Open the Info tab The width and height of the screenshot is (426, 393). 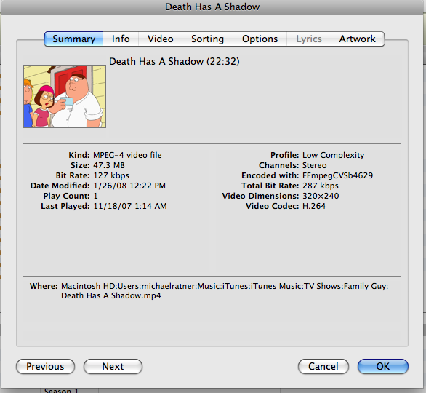tap(121, 39)
